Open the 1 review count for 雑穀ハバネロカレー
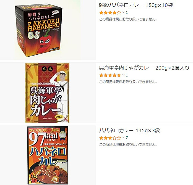This screenshot has width=193, height=185. [127, 12]
